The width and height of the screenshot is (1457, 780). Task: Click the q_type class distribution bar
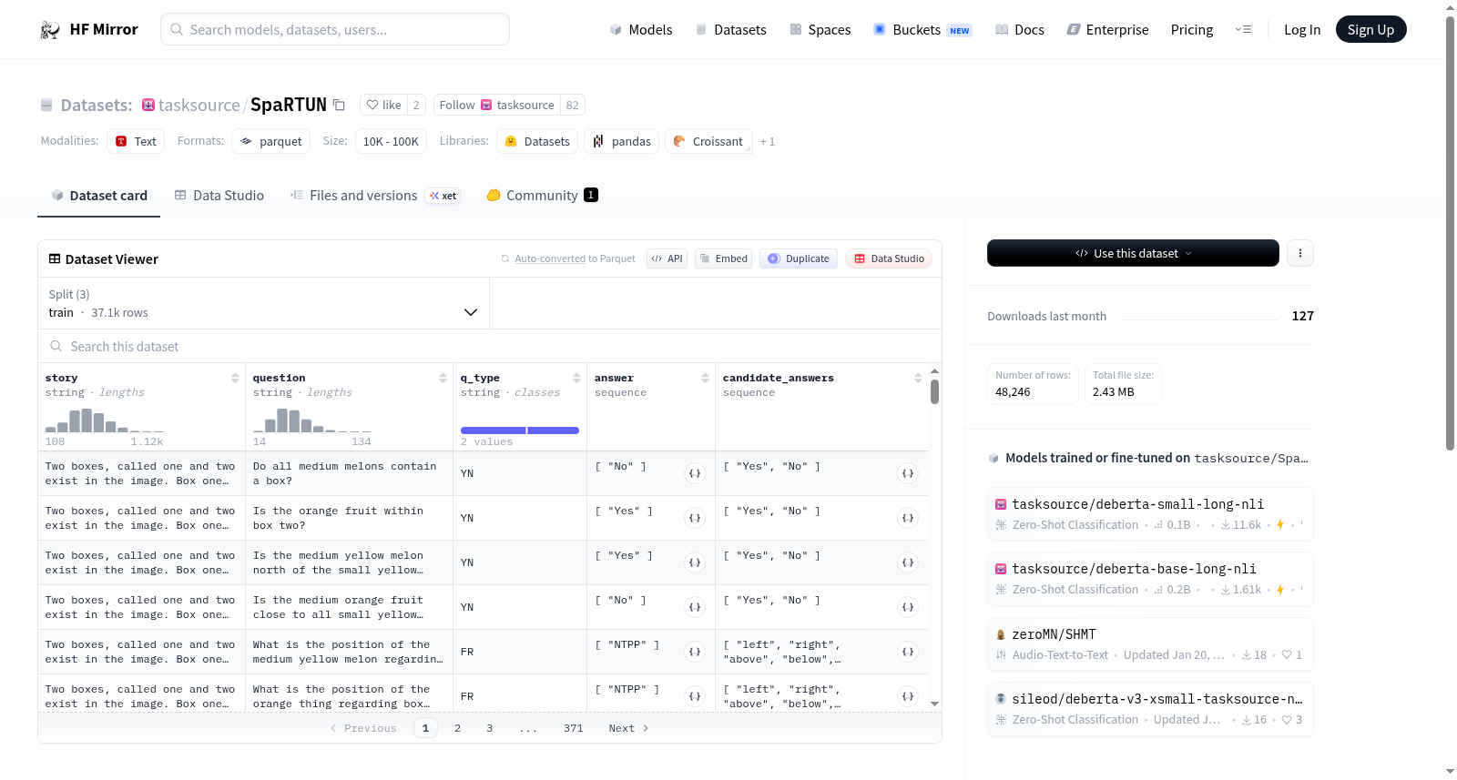[x=520, y=431]
